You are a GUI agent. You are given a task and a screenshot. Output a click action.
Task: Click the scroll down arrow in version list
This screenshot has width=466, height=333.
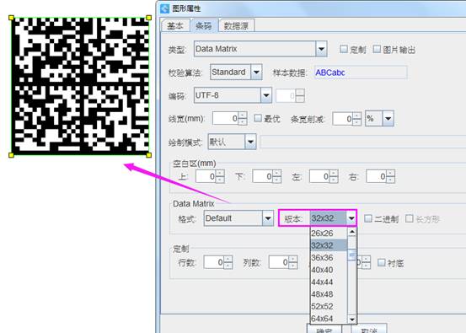tap(352, 320)
